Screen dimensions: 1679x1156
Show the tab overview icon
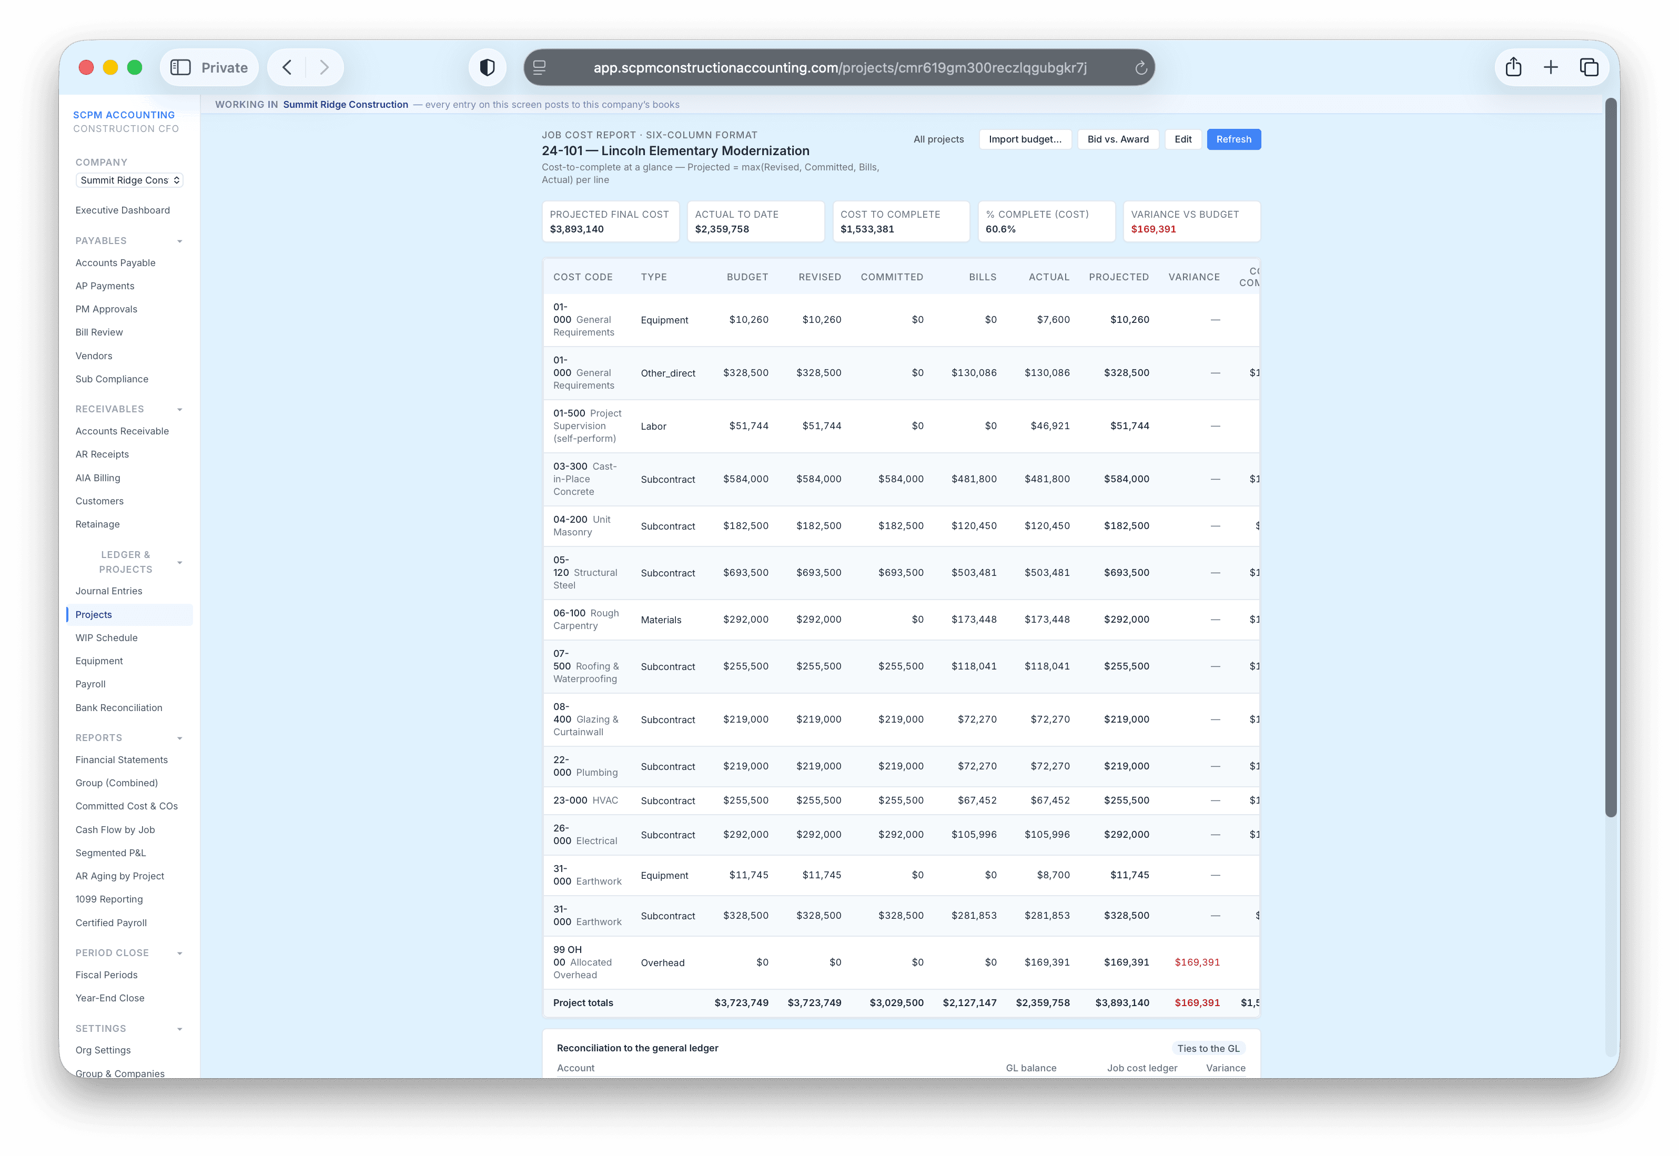(1589, 67)
